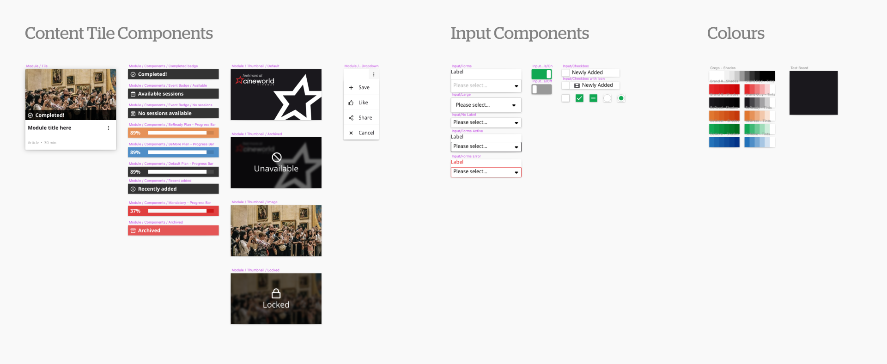Click the three-dot menu on the module tile

[x=109, y=128]
